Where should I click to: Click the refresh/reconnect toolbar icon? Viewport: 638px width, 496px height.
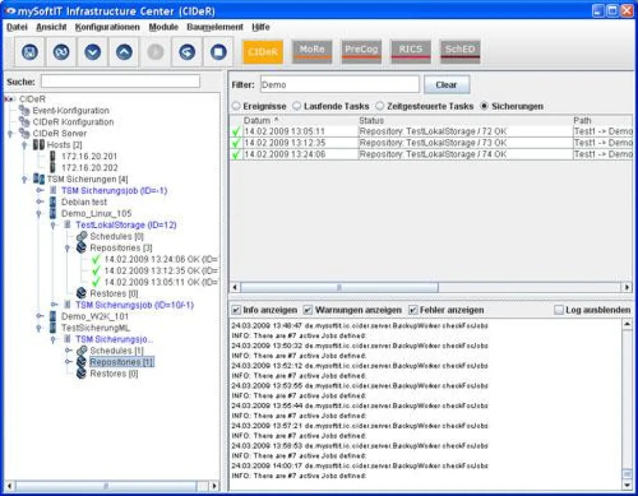point(61,52)
